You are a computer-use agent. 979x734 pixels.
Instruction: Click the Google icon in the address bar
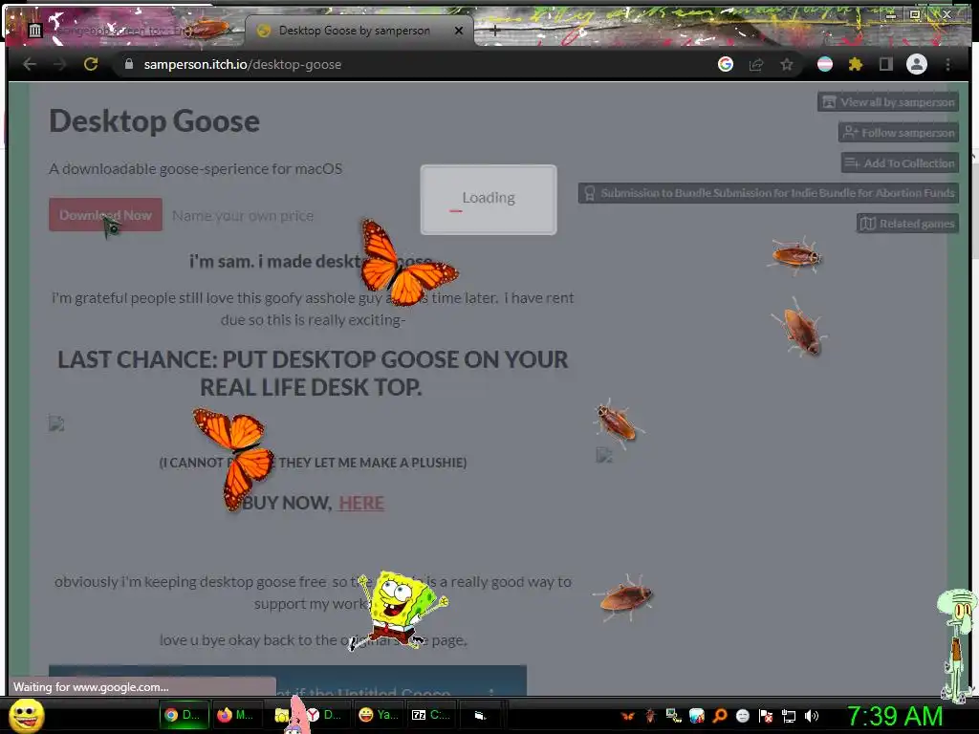(x=725, y=64)
